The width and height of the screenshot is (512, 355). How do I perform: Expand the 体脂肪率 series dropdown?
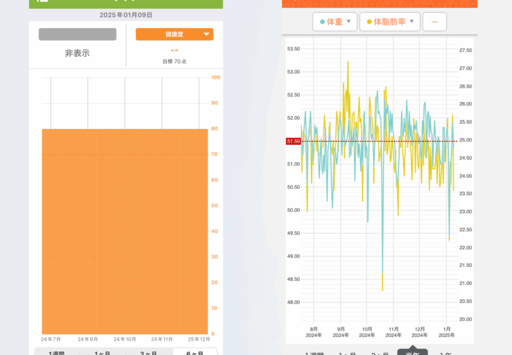(x=390, y=22)
